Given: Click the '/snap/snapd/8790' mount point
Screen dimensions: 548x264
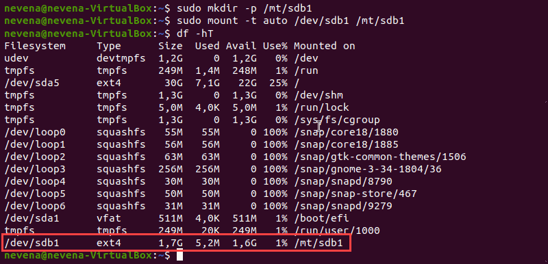Looking at the screenshot, I should [x=343, y=181].
